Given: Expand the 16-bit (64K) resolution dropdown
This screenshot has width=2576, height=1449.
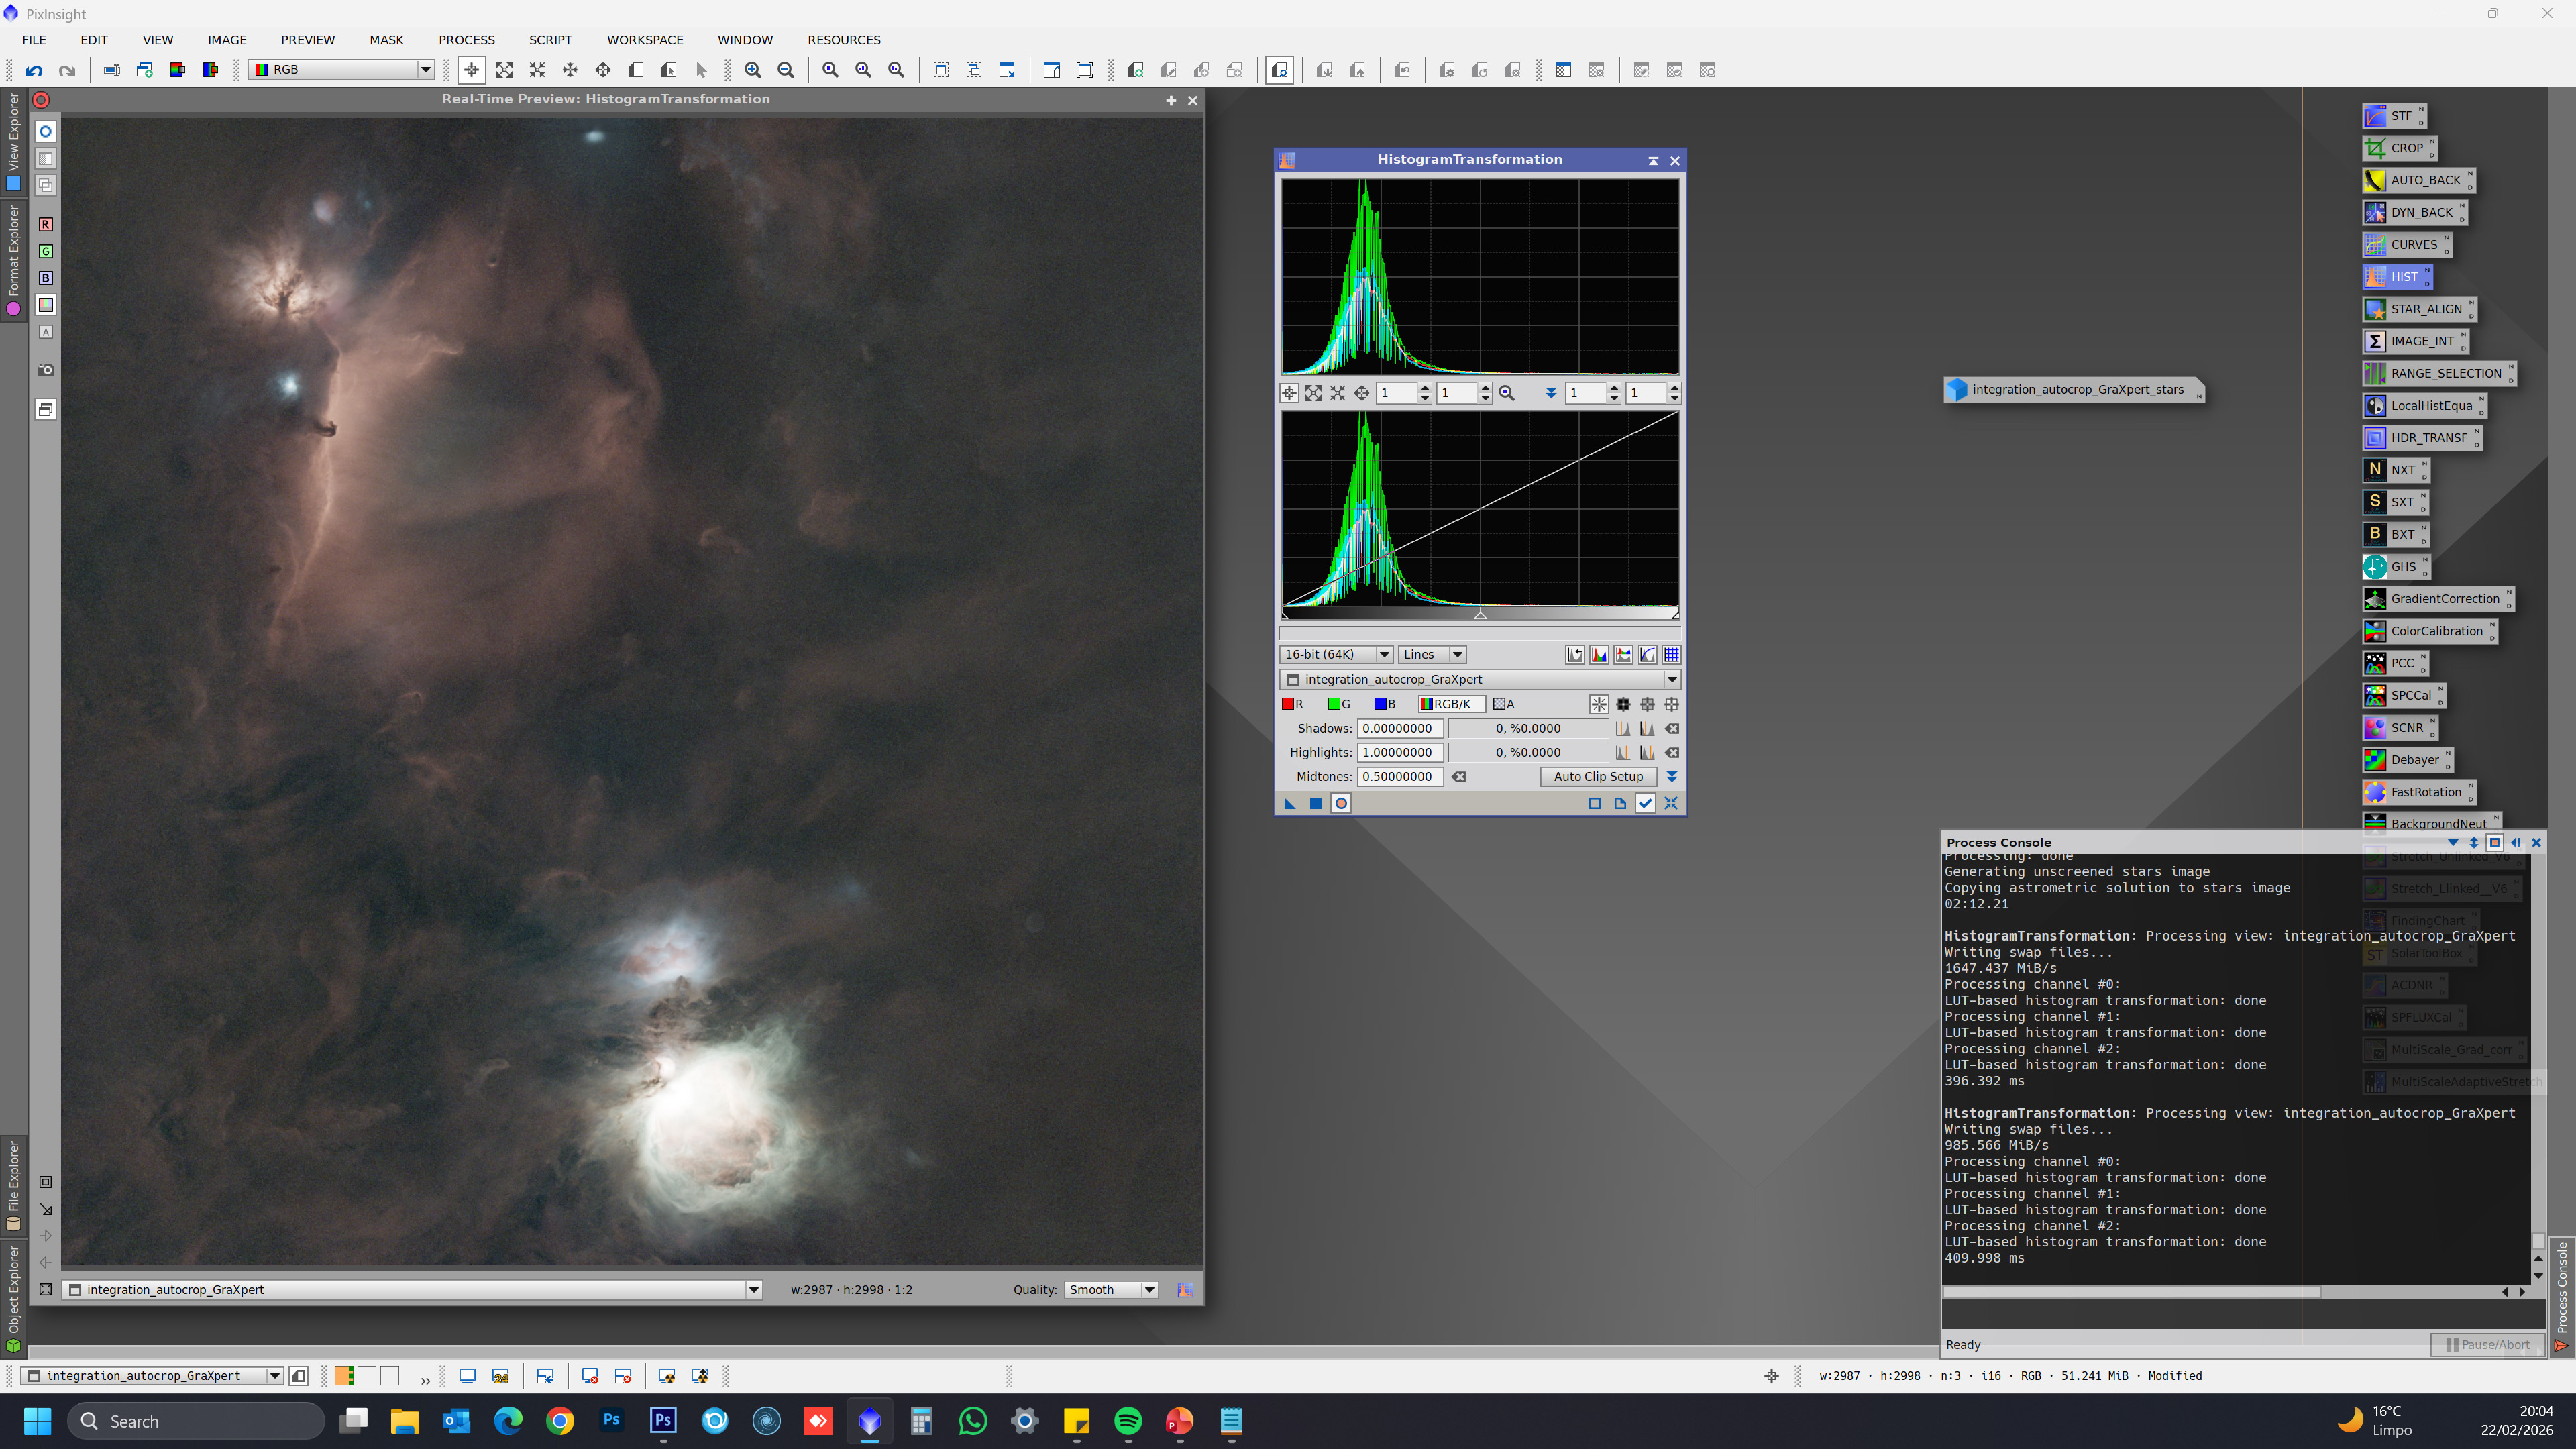Looking at the screenshot, I should pos(1336,655).
